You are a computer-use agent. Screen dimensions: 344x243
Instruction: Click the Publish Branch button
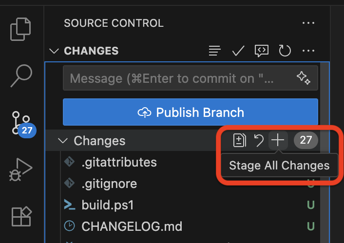(190, 112)
